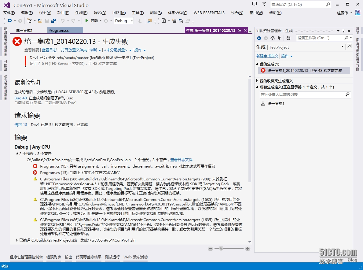Click the Undo toolbar icon
Viewport: 363px width, 270px height.
click(x=63, y=20)
